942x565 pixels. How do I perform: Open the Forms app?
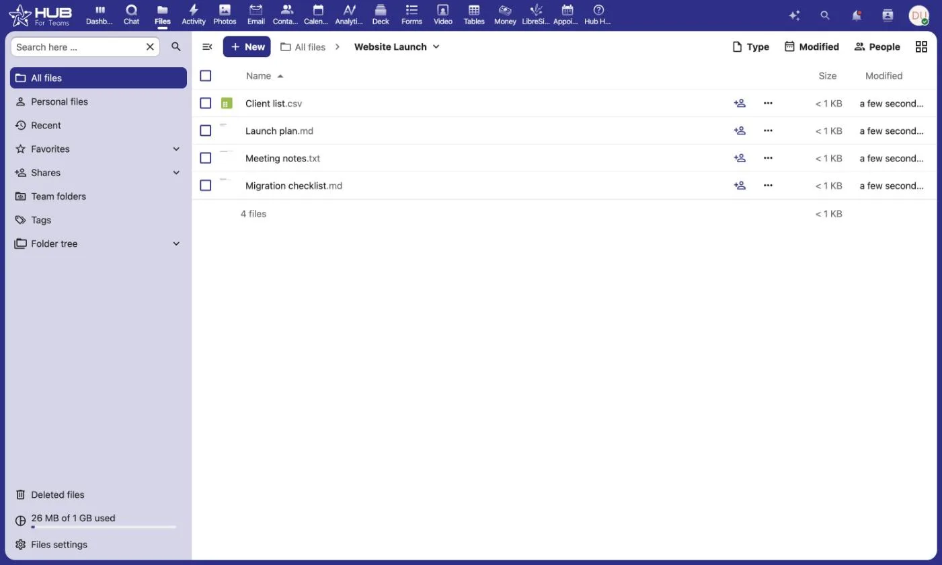pos(411,15)
